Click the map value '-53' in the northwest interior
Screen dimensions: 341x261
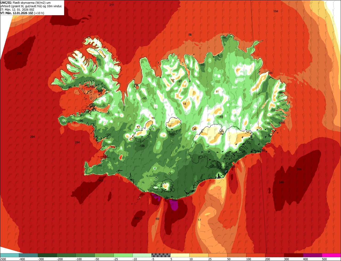(x=144, y=98)
